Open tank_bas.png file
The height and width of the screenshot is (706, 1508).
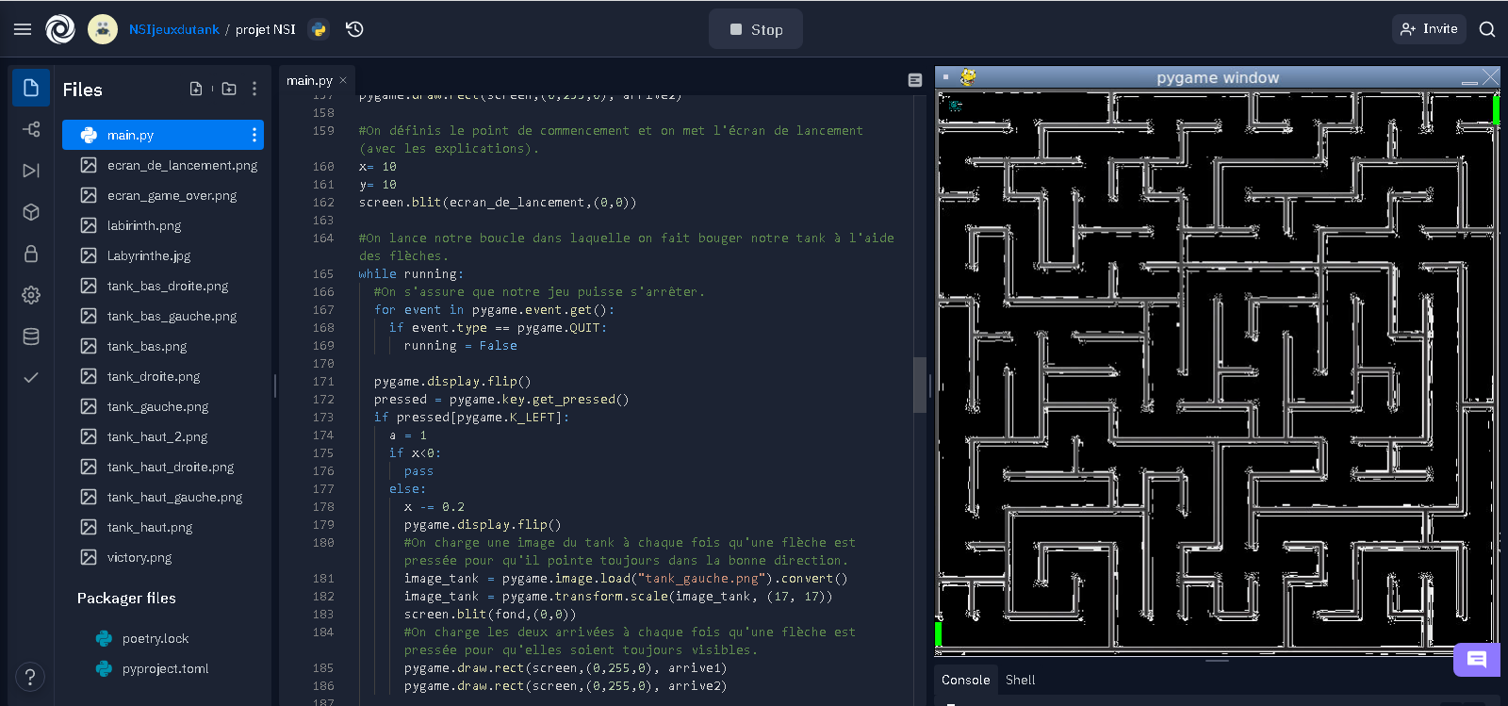pyautogui.click(x=163, y=346)
